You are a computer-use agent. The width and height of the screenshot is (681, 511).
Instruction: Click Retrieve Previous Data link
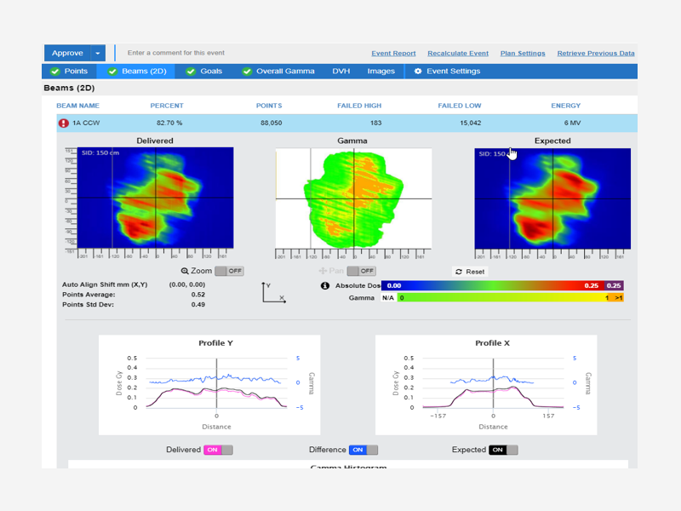point(596,53)
